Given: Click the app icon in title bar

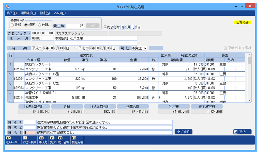Looking at the screenshot, I should 7,7.
